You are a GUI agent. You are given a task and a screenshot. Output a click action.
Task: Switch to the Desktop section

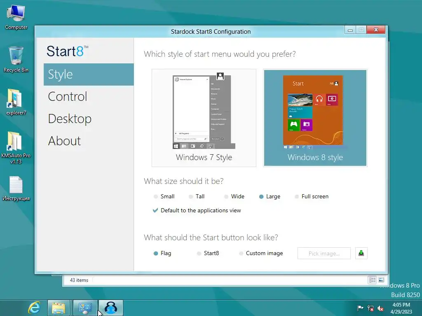point(89,119)
